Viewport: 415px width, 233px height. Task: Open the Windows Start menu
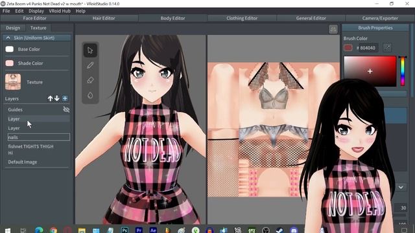(x=8, y=230)
